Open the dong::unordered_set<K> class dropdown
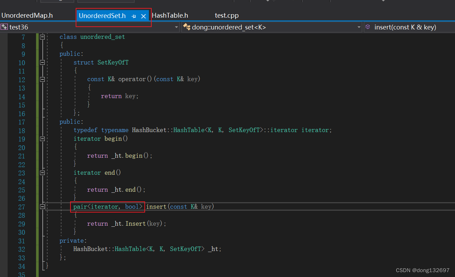This screenshot has height=277, width=455. 359,27
